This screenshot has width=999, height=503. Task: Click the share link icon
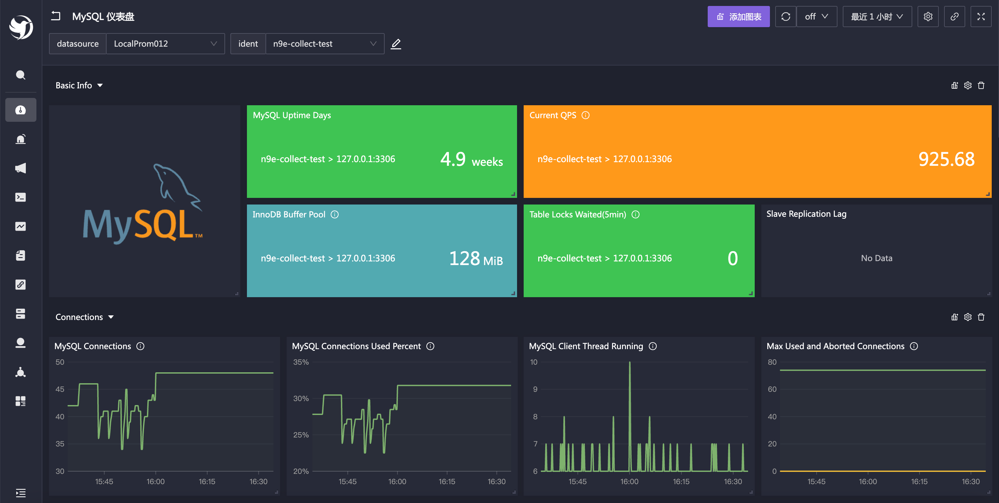coord(954,17)
